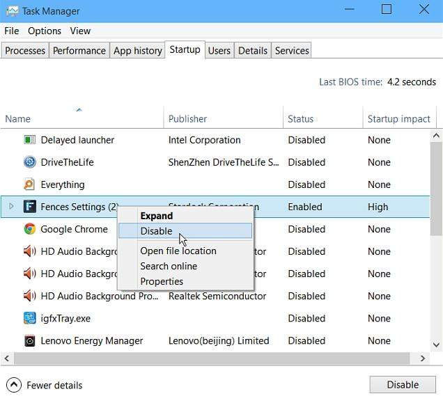Click the vertical scrollbar thumb
This screenshot has width=443, height=403.
436,189
